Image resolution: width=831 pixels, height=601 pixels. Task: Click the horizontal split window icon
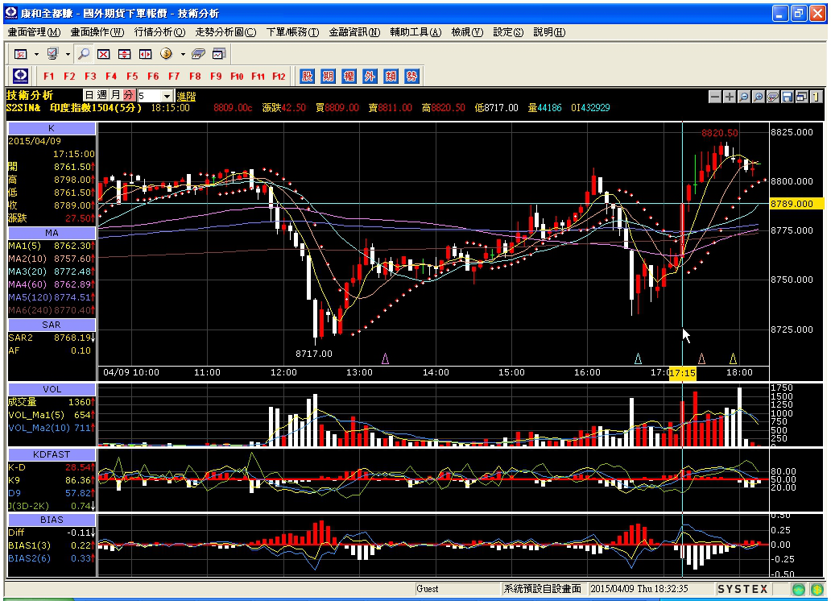[124, 54]
